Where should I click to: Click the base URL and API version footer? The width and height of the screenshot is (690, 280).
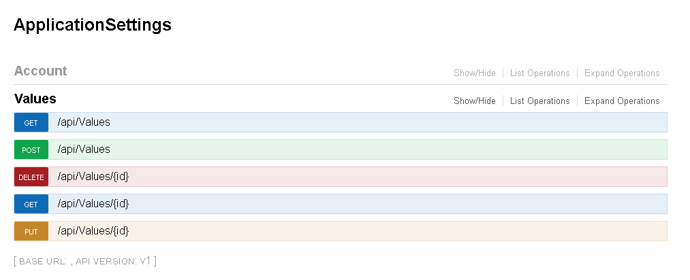pyautogui.click(x=85, y=261)
